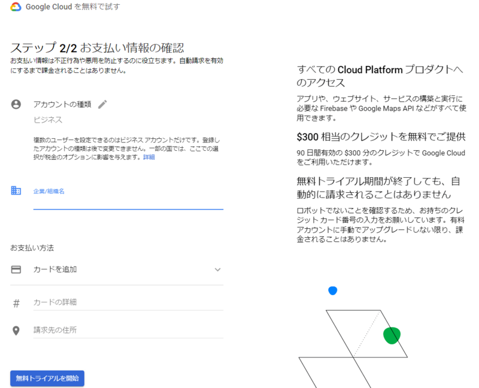
Task: Click the blue dot in the illustration
Action: click(332, 290)
